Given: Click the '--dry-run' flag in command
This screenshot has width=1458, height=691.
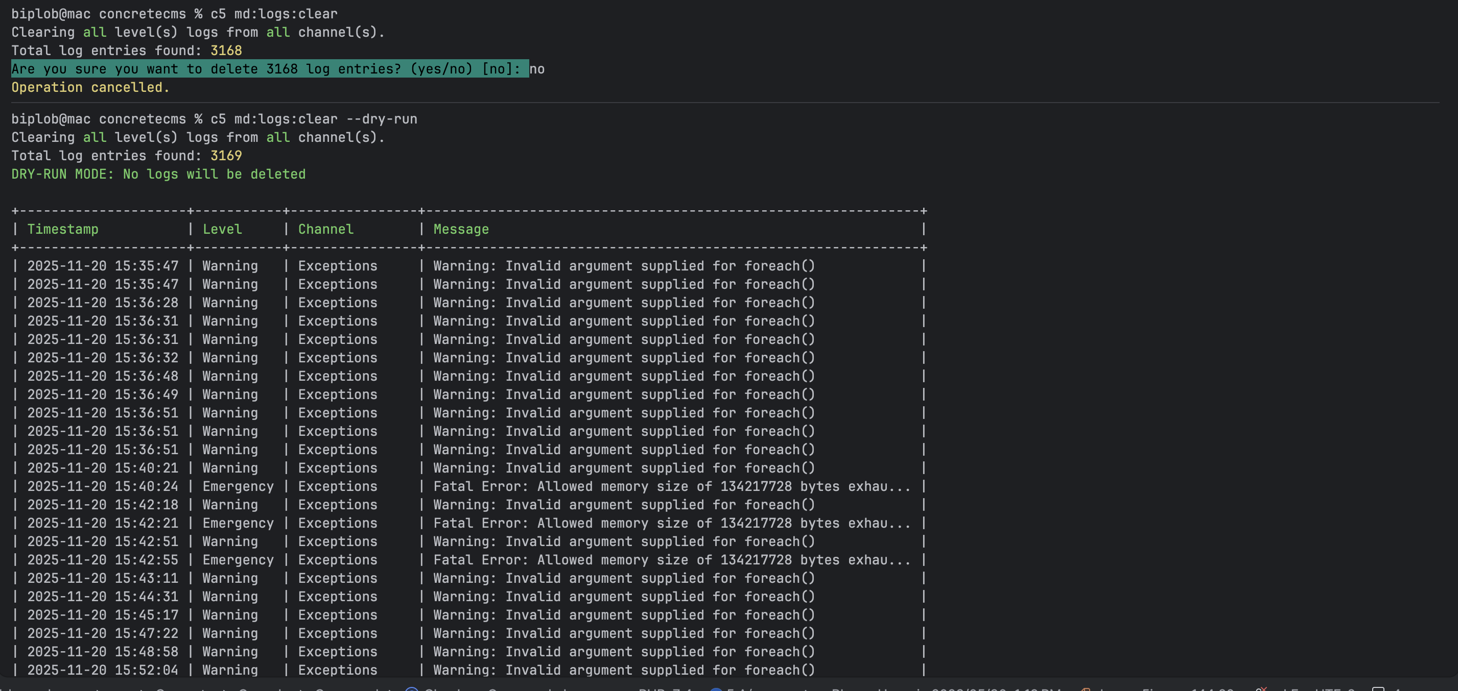Looking at the screenshot, I should tap(382, 119).
